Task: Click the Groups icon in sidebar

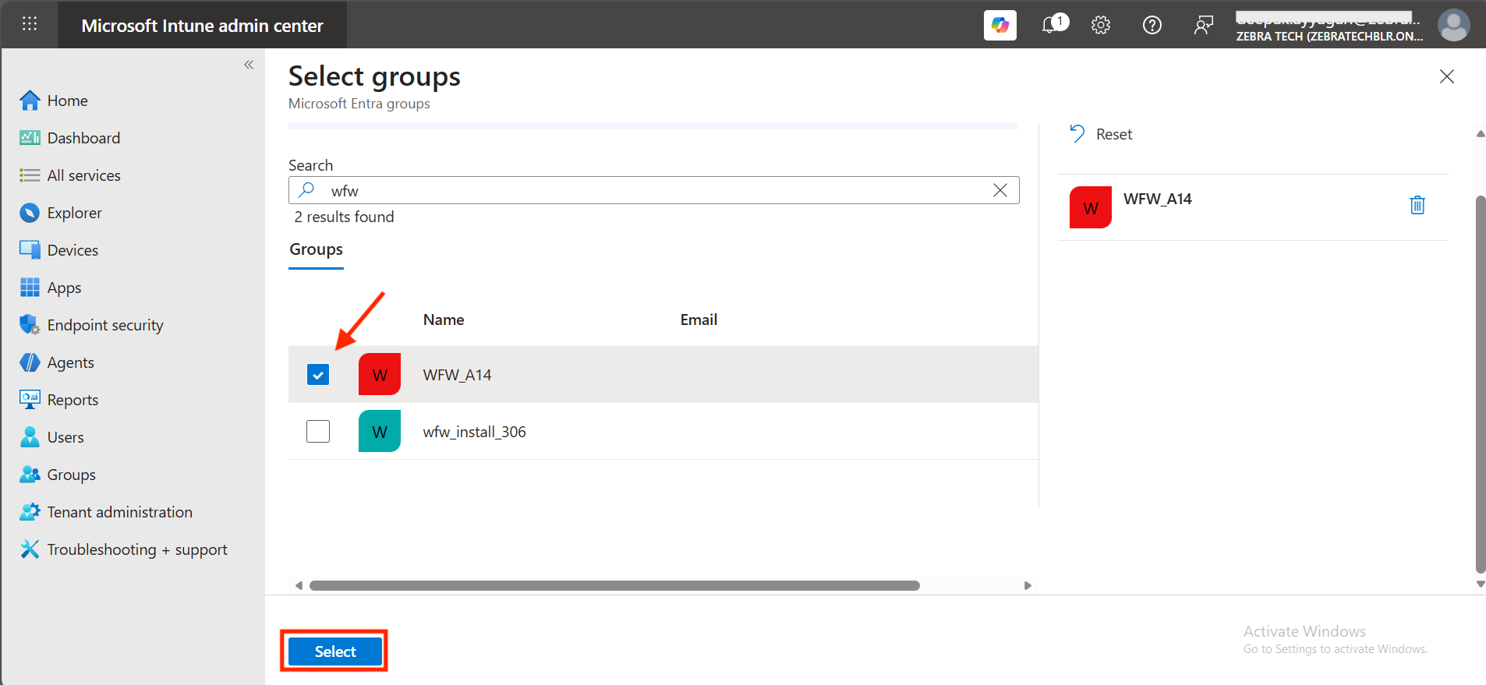Action: (x=30, y=475)
